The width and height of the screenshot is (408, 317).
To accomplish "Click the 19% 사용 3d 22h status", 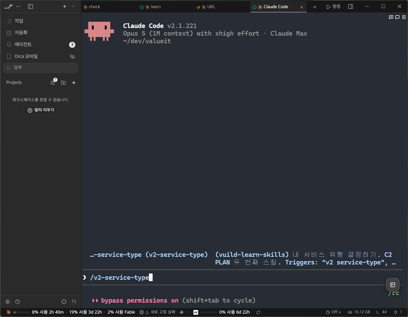I will pyautogui.click(x=86, y=312).
